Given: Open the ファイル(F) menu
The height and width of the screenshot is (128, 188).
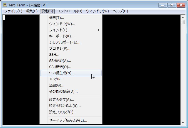Looking at the screenshot, I should 13,11.
